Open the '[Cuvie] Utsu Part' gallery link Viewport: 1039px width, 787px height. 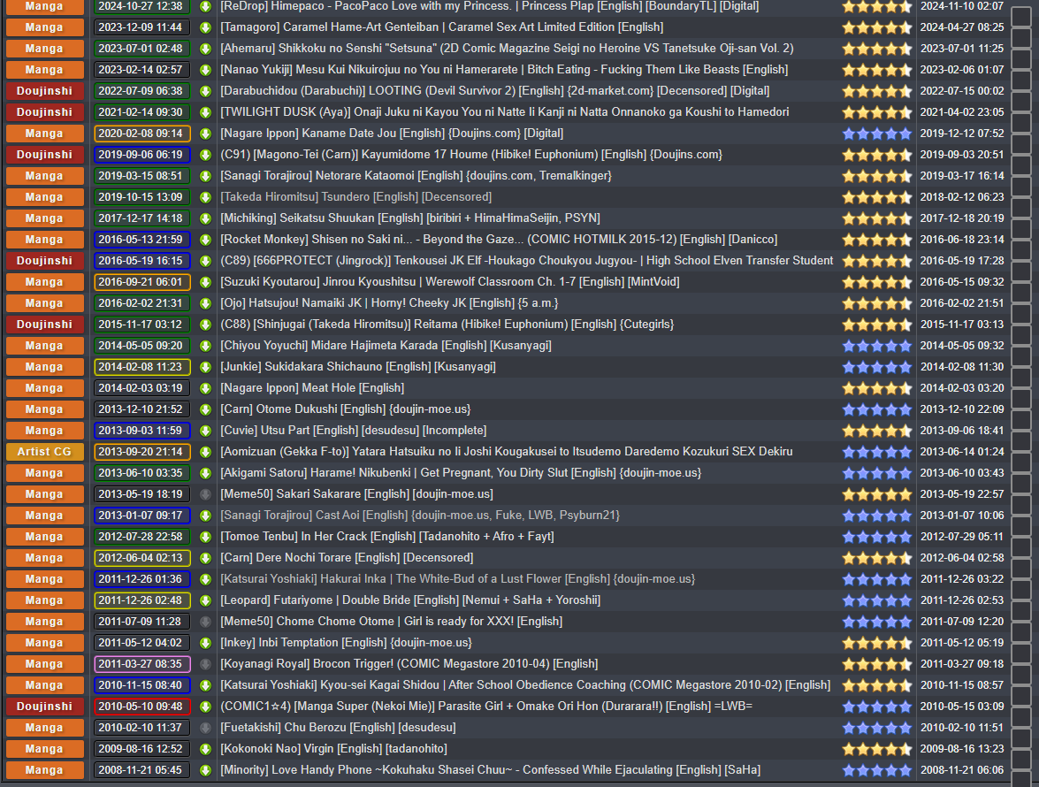pos(353,431)
